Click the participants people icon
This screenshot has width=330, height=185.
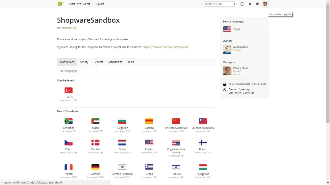(x=225, y=84)
